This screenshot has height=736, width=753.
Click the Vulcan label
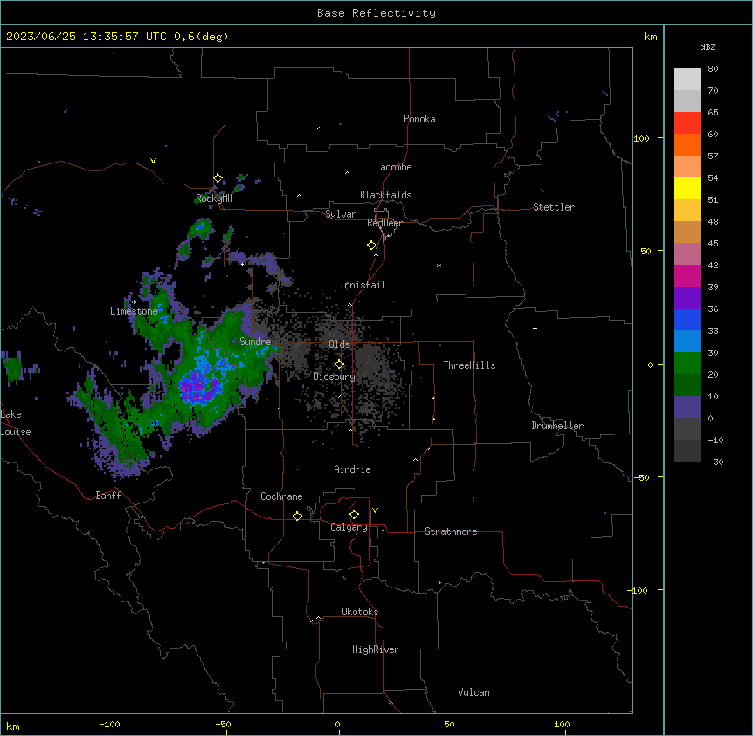[474, 692]
